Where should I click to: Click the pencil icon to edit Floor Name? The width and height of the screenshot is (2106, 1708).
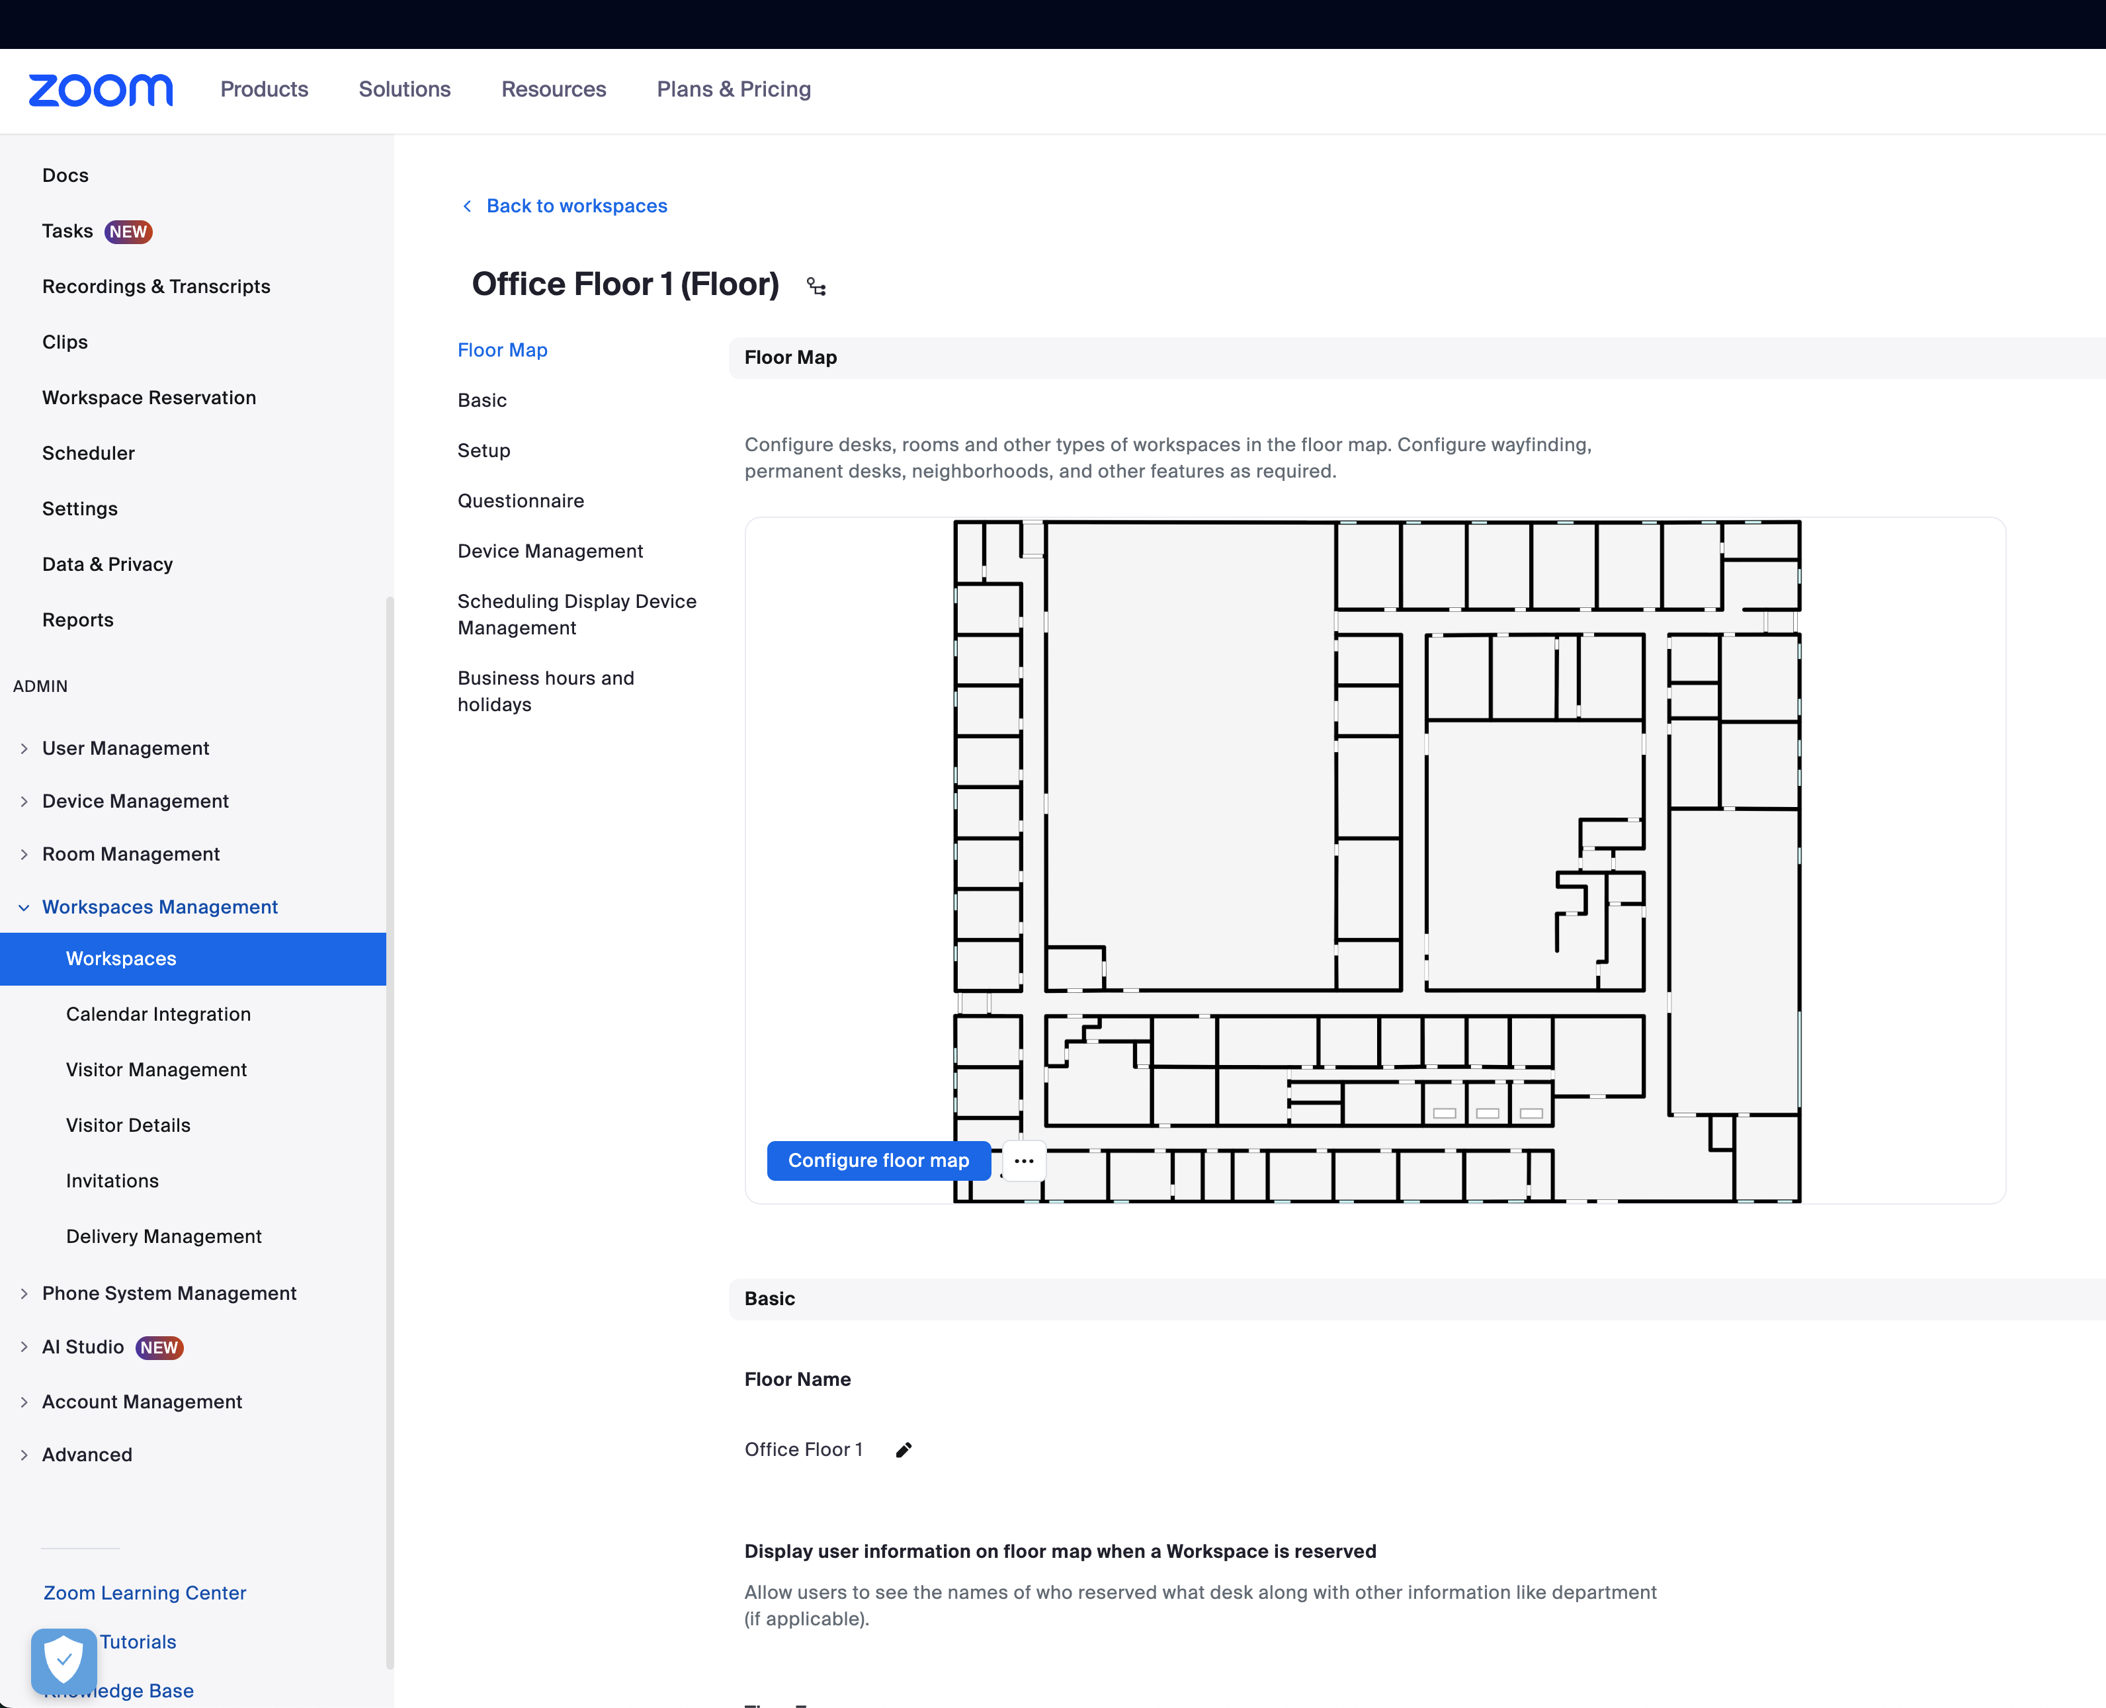pos(903,1449)
